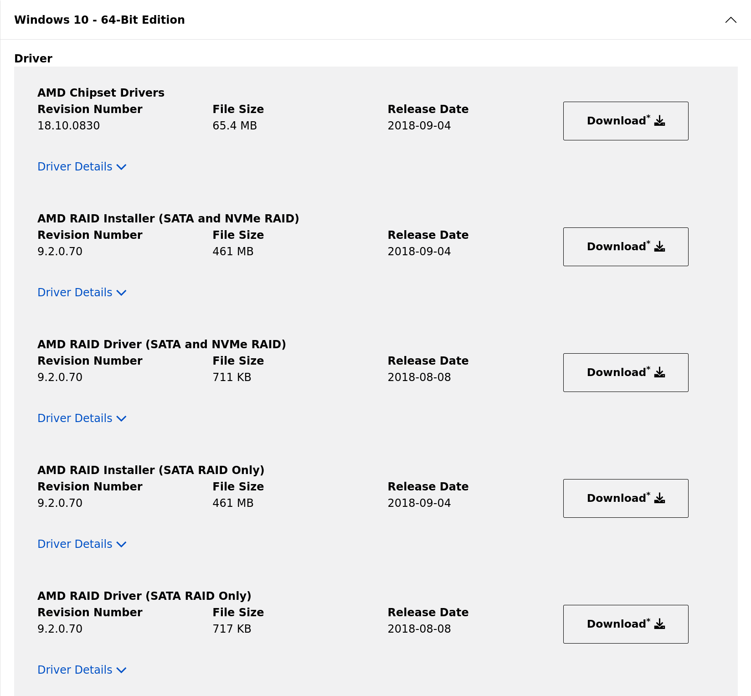Expand Driver Details for RAID Installer SATA Only
751x696 pixels.
75,544
